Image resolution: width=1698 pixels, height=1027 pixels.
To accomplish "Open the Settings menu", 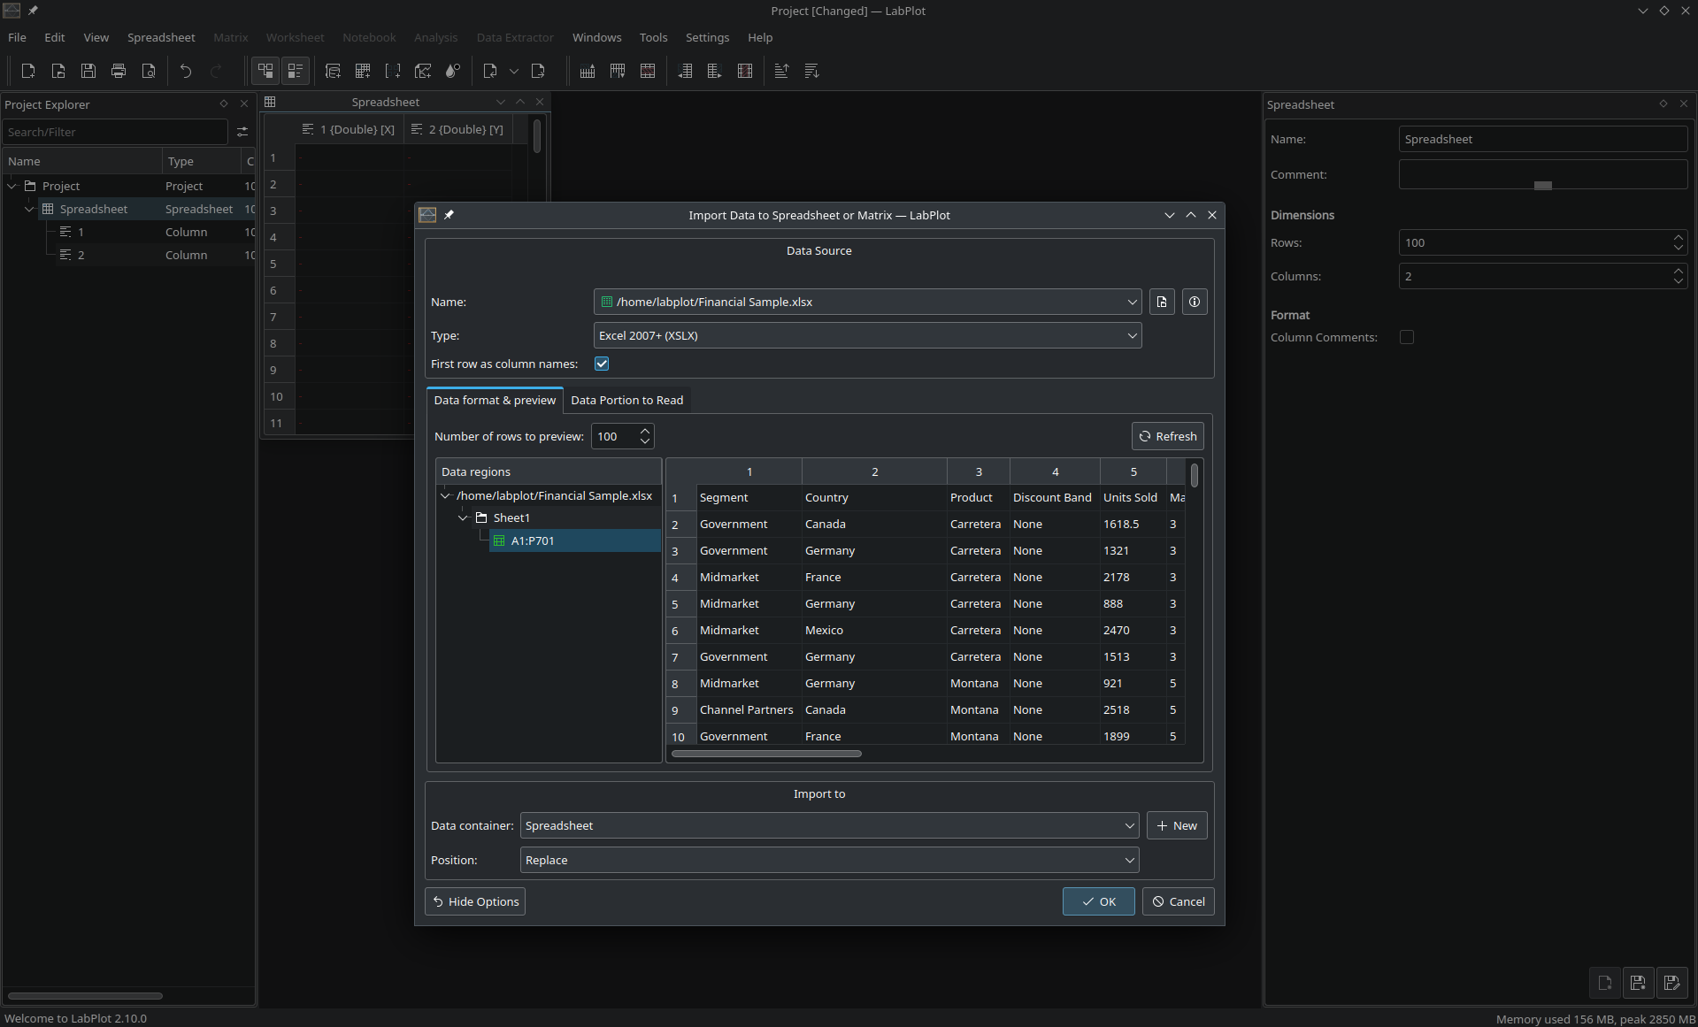I will point(707,37).
